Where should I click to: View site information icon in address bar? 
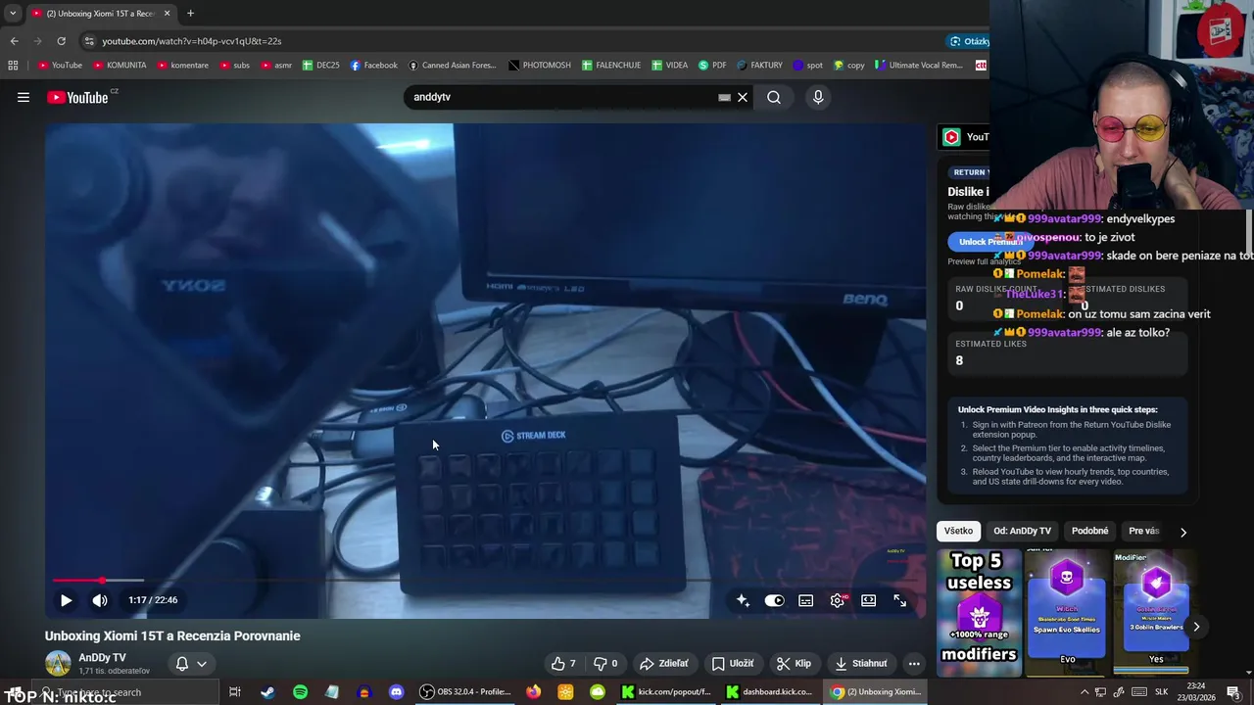click(88, 41)
